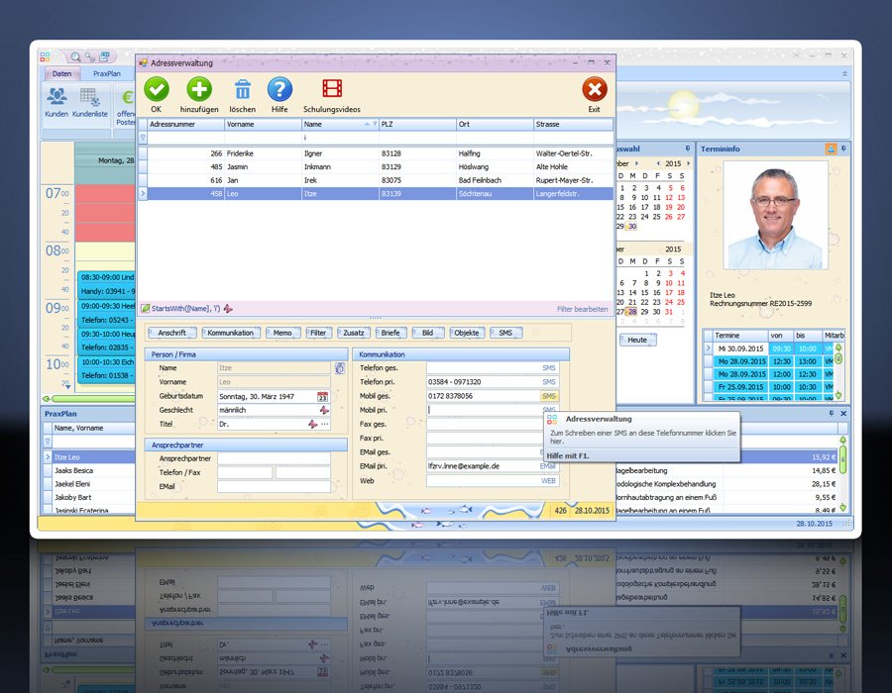
Task: Add a new address with hinzufügen icon
Action: (x=199, y=90)
